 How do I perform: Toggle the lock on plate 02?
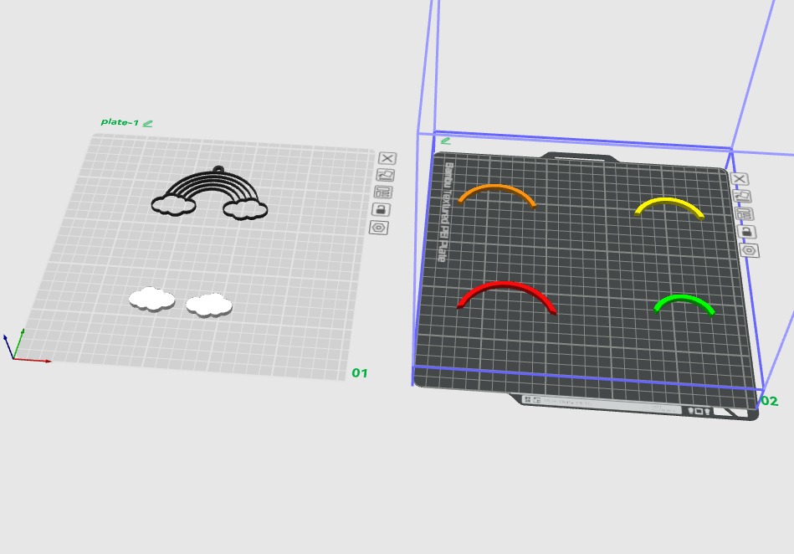pos(746,232)
